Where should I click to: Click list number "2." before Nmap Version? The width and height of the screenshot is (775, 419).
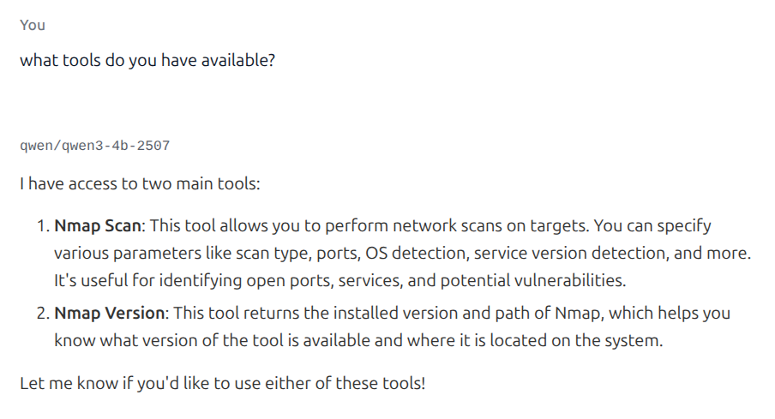[43, 313]
